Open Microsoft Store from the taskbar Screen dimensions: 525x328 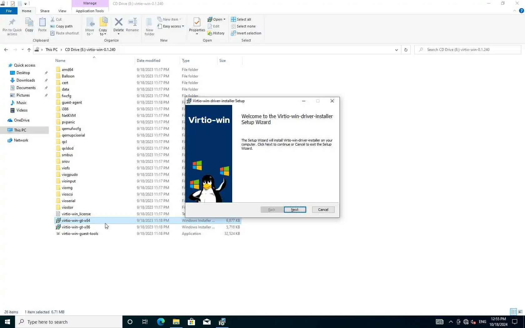click(191, 322)
